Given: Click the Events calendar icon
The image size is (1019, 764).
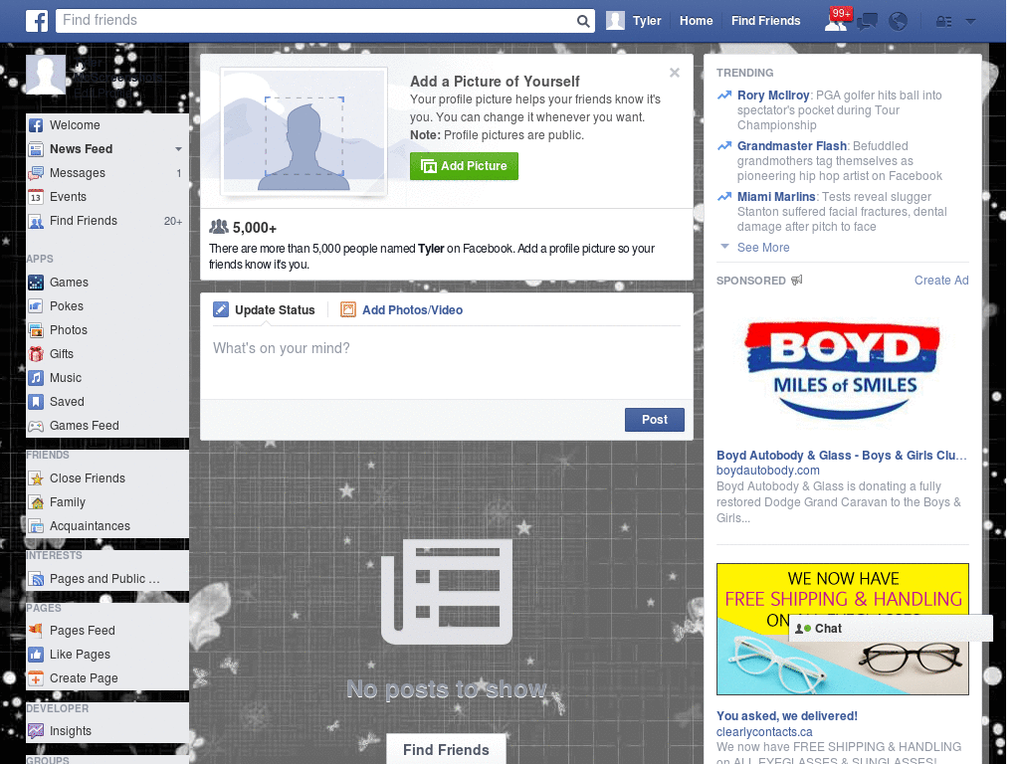Looking at the screenshot, I should 36,197.
